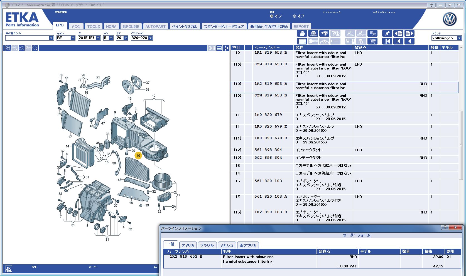Click the wheel-and-bolt parts icon
This screenshot has width=466, height=276.
pyautogui.click(x=313, y=33)
